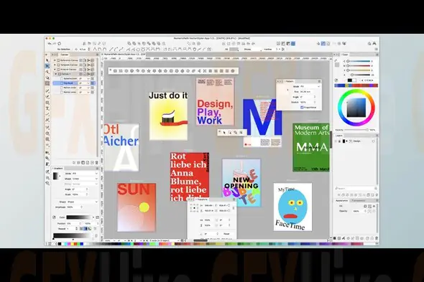Click the vertical scrollbar right of canvas
The height and width of the screenshot is (282, 424).
pos(331,139)
